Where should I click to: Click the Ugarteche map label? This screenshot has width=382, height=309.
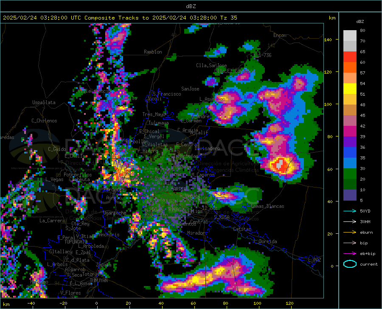pos(115,213)
